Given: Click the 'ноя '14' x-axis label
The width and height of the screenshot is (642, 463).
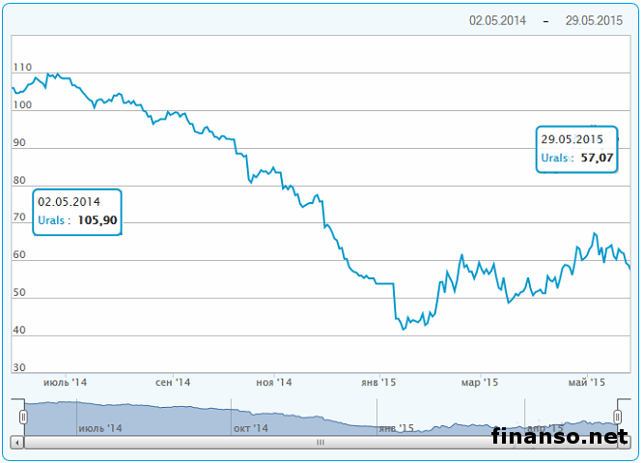Looking at the screenshot, I should click(x=273, y=383).
